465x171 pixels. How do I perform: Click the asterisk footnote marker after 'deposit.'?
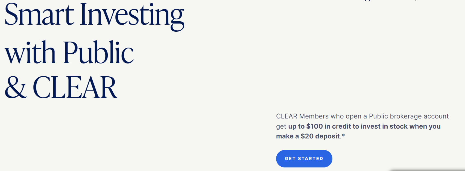point(343,135)
